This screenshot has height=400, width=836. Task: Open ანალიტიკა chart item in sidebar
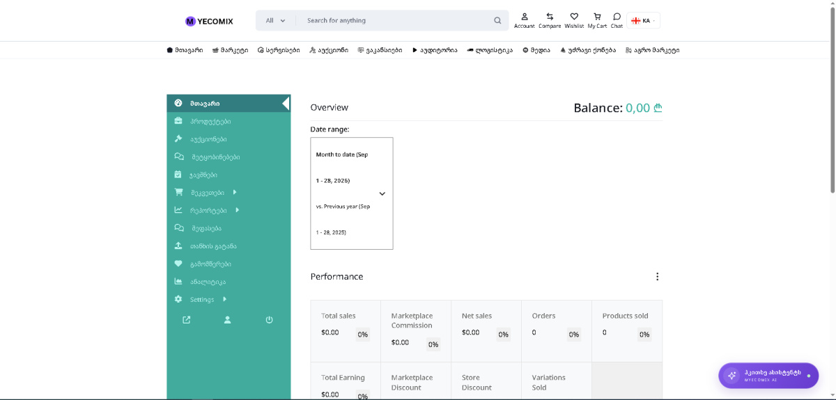pyautogui.click(x=229, y=282)
